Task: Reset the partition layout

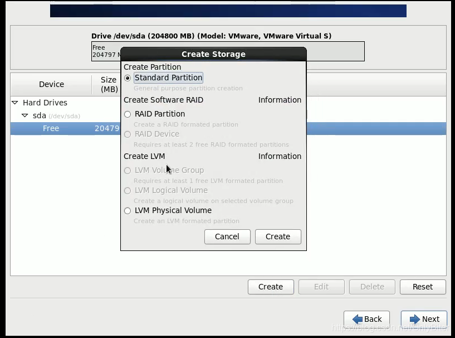Action: 423,287
